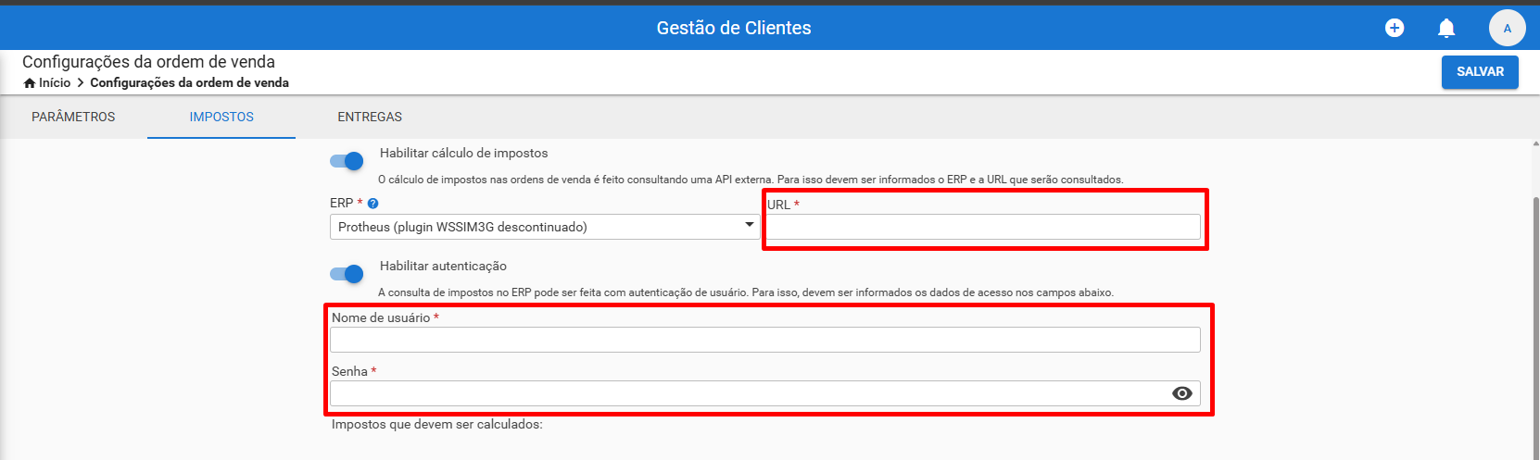The height and width of the screenshot is (460, 1540).
Task: Click the home icon in breadcrumb
Action: click(x=30, y=83)
